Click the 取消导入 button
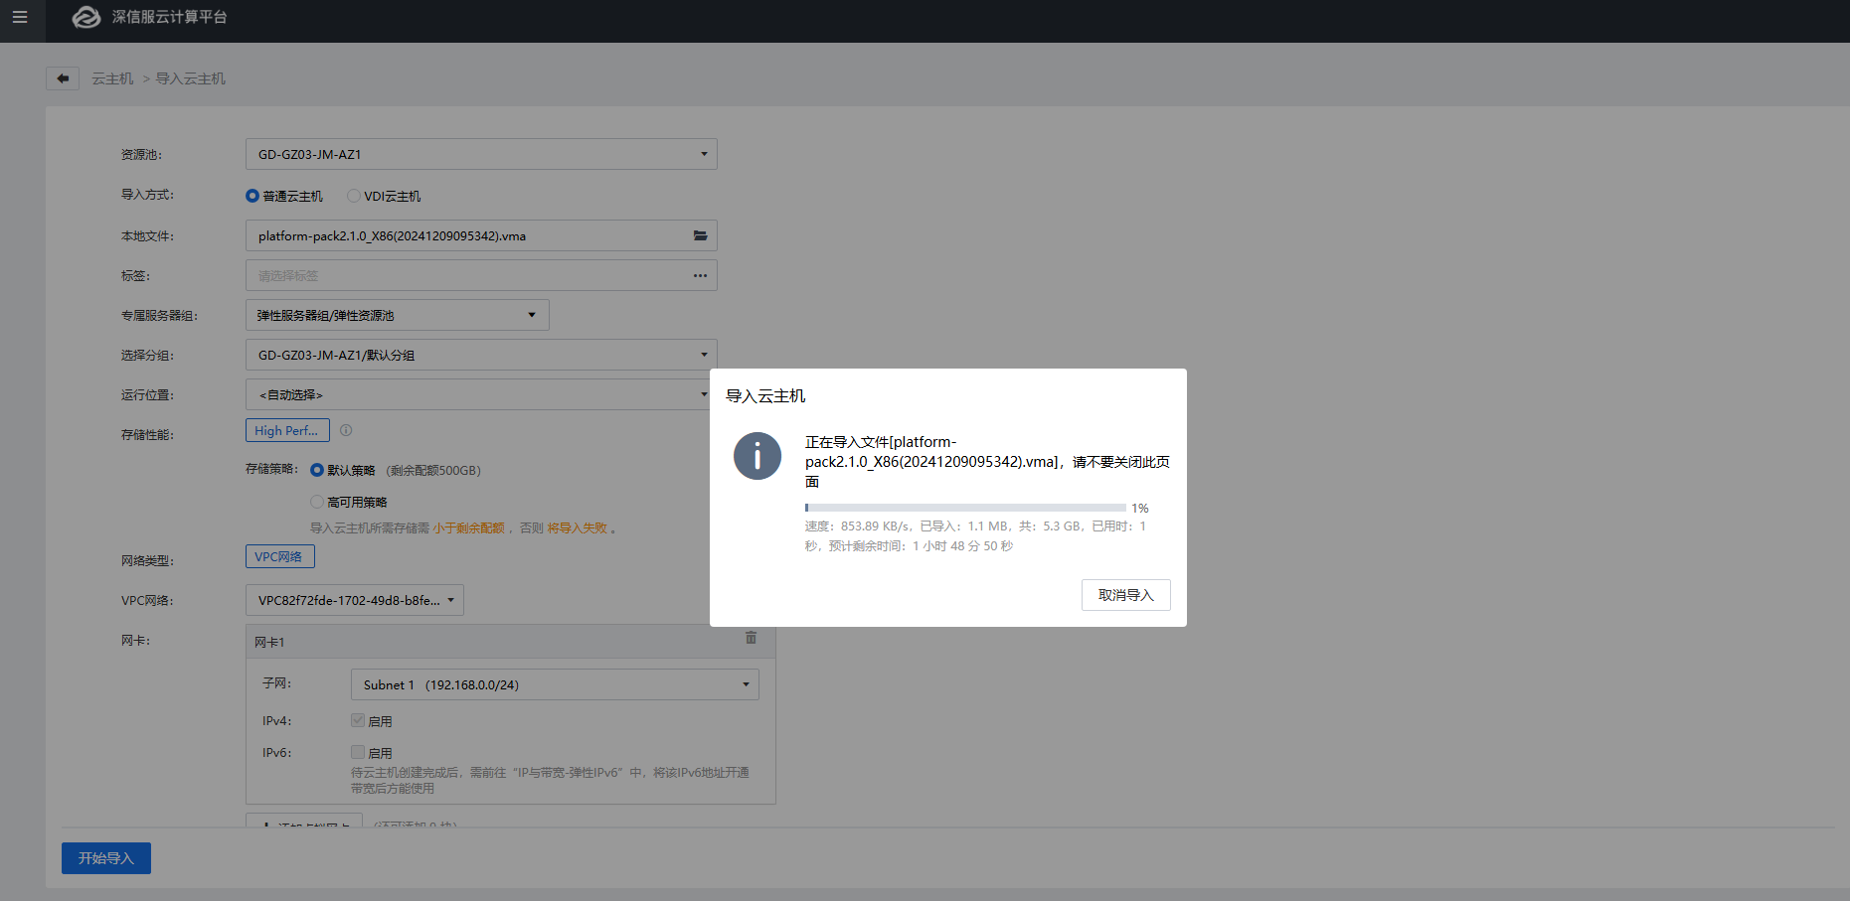This screenshot has width=1850, height=901. 1125,595
